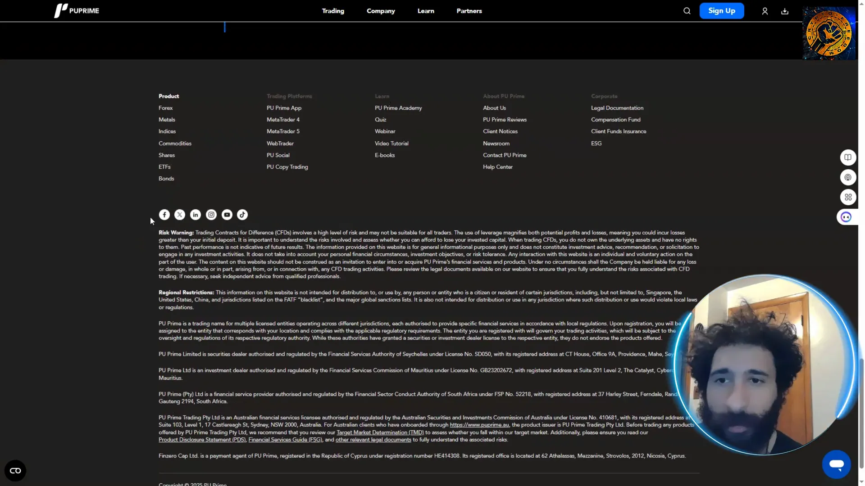Open the PU Prime Academy link
865x486 pixels.
coord(398,108)
